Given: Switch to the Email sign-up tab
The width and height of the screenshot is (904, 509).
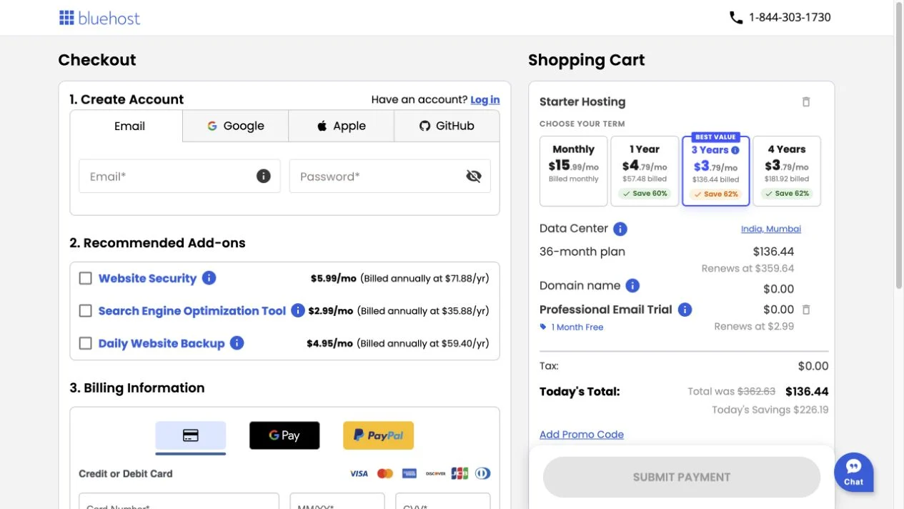Looking at the screenshot, I should pyautogui.click(x=129, y=126).
